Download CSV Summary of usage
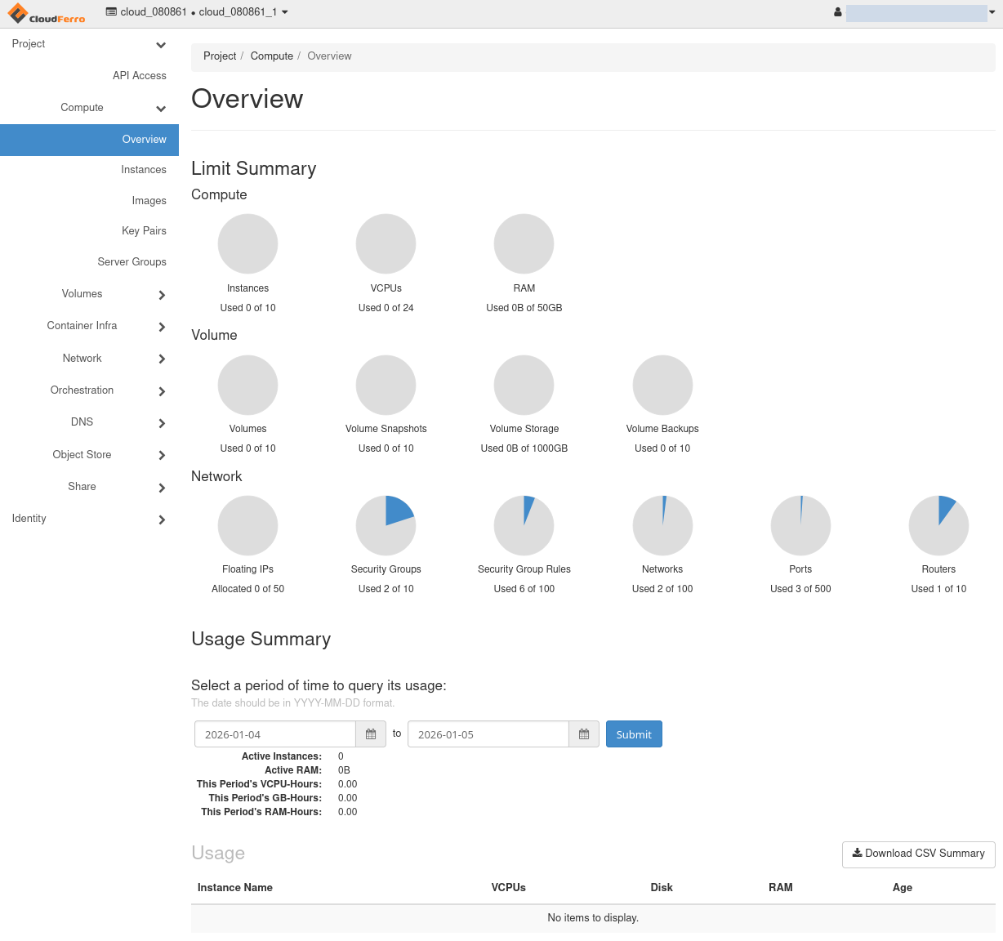 [918, 854]
